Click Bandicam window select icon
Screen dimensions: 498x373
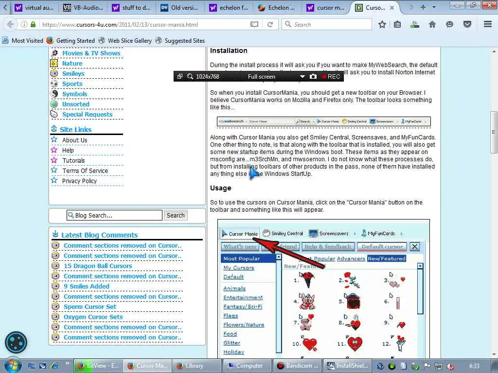pyautogui.click(x=180, y=76)
